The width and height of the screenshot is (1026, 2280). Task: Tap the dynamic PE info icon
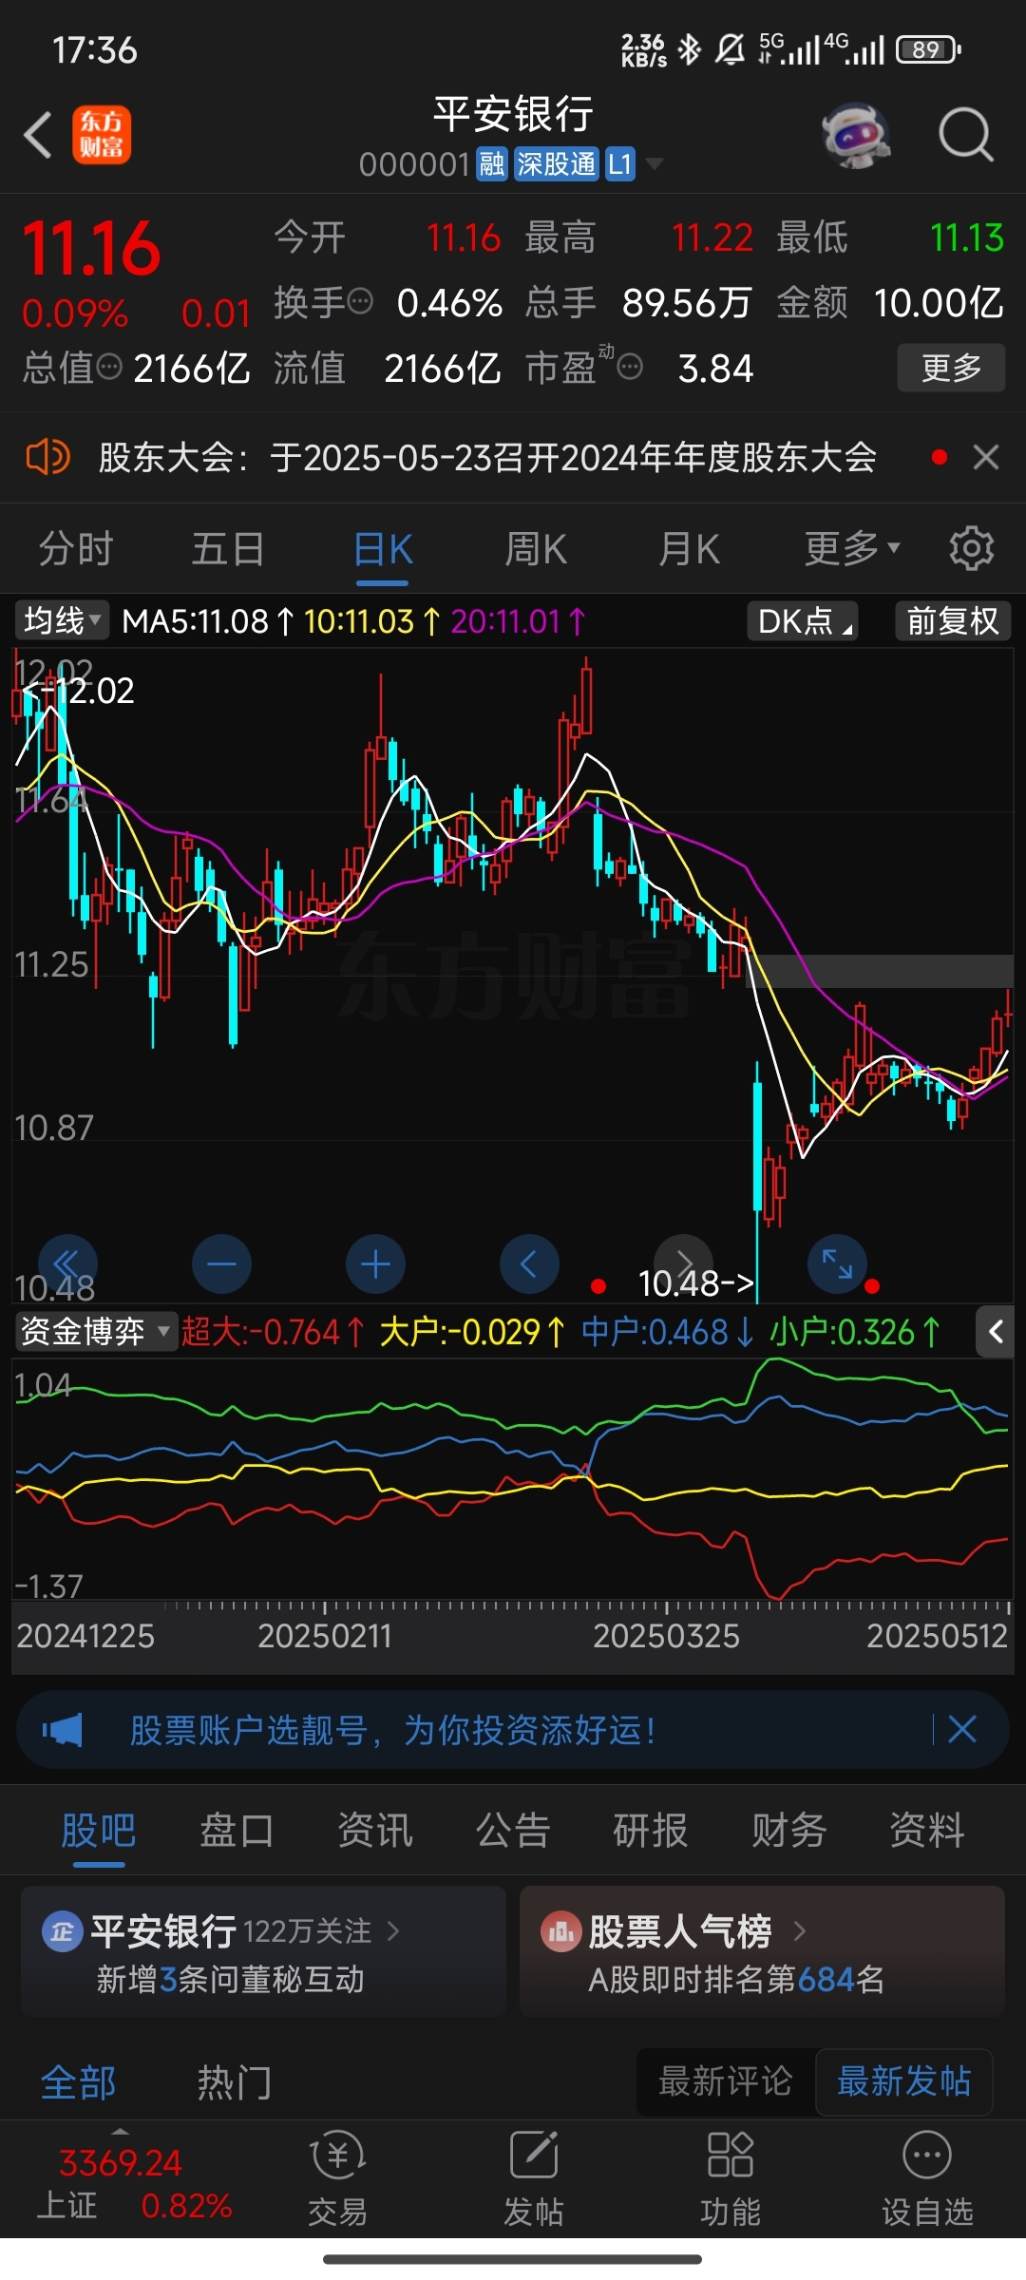pos(630,367)
